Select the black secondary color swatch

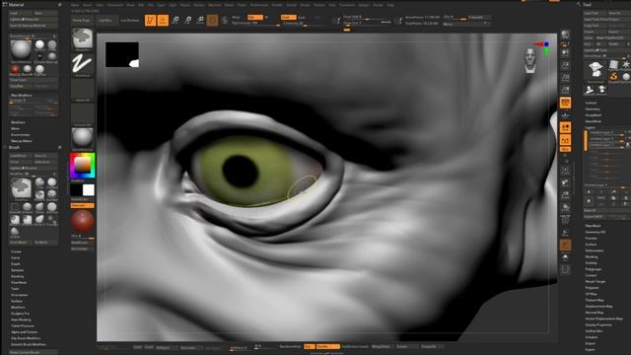[x=77, y=190]
